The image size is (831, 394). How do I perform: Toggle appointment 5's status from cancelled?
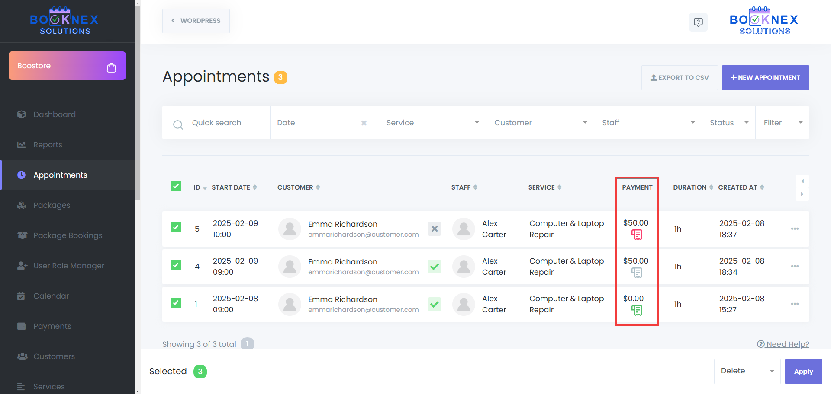434,229
